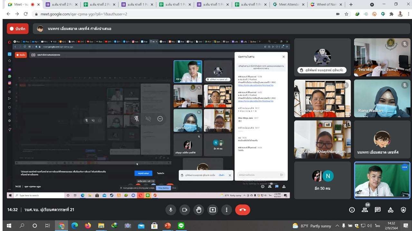Open Chrome's three-dot menu
Image resolution: width=412 pixels, height=231 pixels.
(x=408, y=14)
